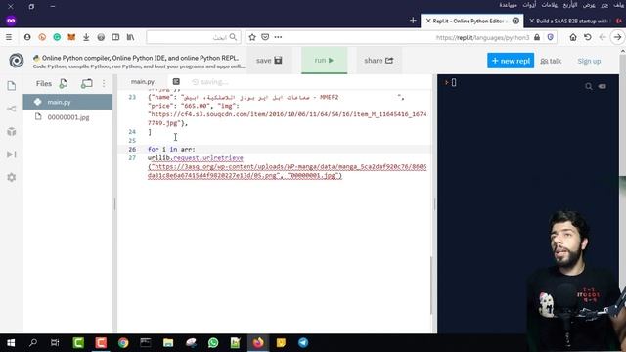This screenshot has width=626, height=352.
Task: Open the Firefox account icon
Action: point(27,37)
